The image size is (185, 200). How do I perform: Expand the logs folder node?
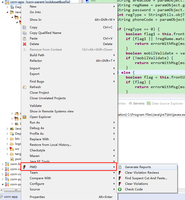[7, 144]
